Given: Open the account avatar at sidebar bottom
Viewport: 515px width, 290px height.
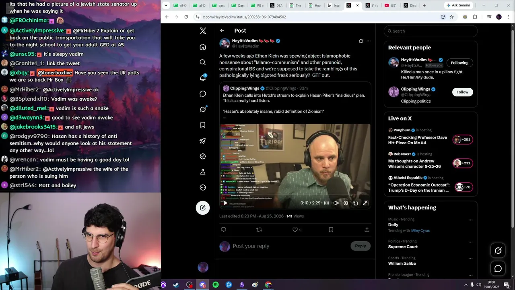Looking at the screenshot, I should 203,267.
